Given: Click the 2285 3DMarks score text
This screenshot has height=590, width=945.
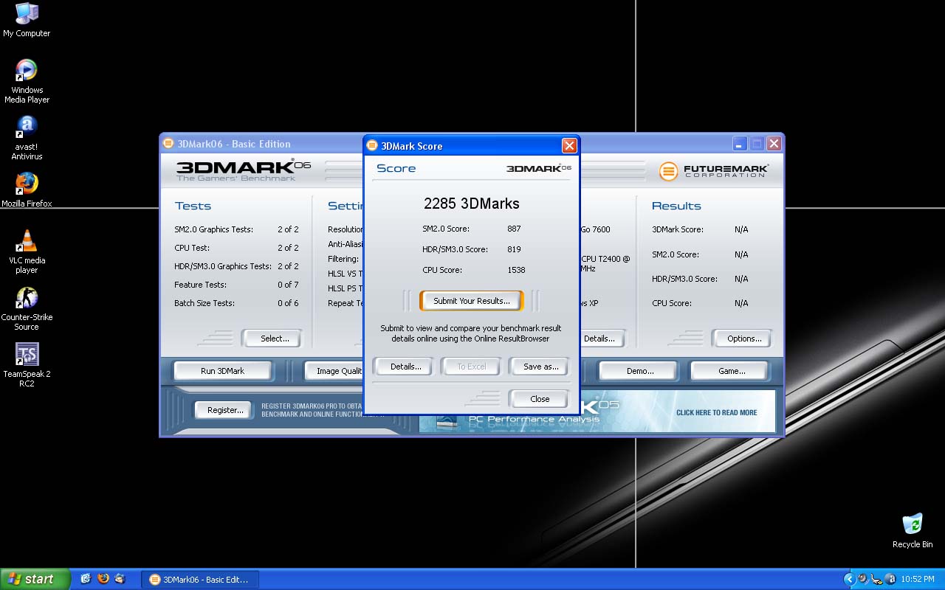Looking at the screenshot, I should (471, 204).
